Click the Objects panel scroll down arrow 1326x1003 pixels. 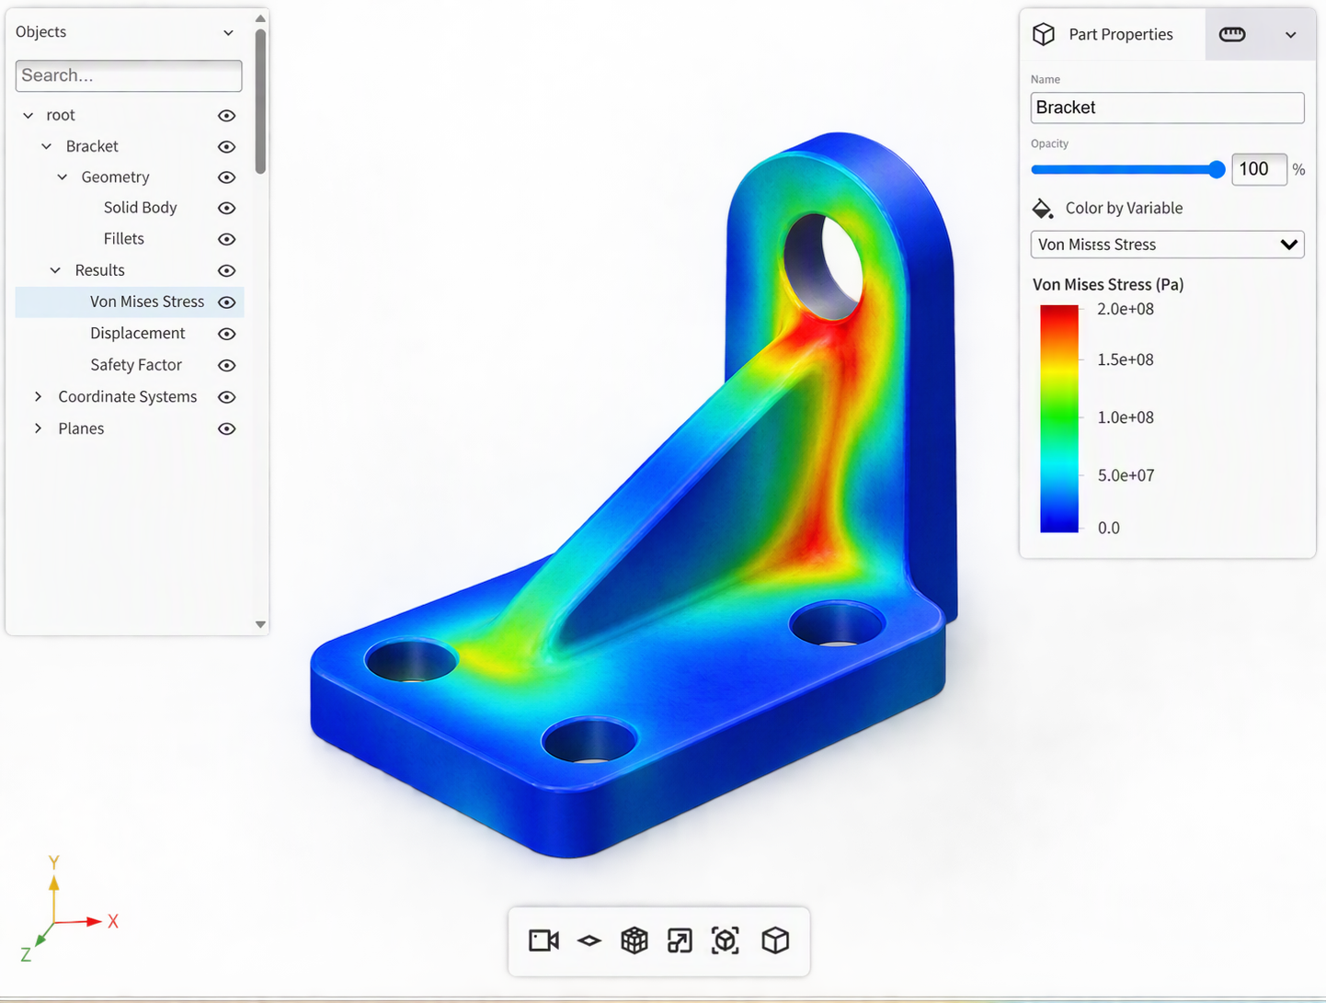261,624
